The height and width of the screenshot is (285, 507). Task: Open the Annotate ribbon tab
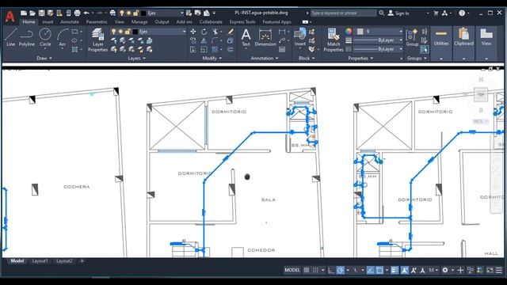click(70, 22)
